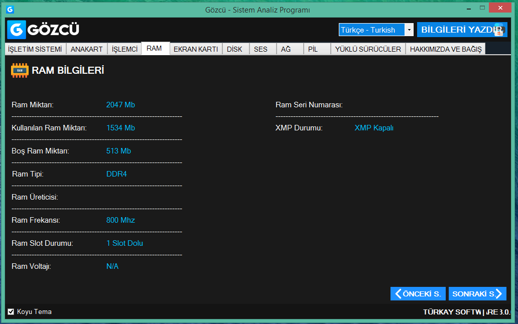Screen dimensions: 518x324
Task: Click the Gözcü title bar app icon
Action: [10, 10]
